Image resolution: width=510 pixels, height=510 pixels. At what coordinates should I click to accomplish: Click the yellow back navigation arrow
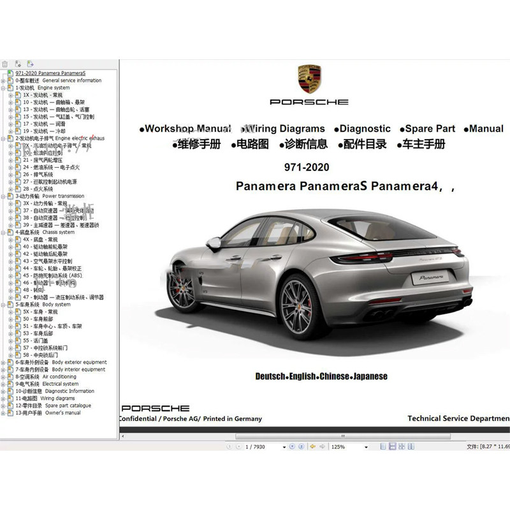coord(313,447)
